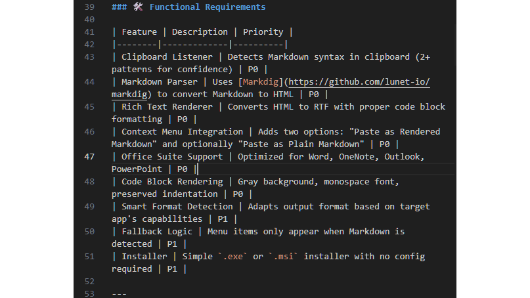Open the github.com/lunet-io/markdig URL link

click(359, 82)
